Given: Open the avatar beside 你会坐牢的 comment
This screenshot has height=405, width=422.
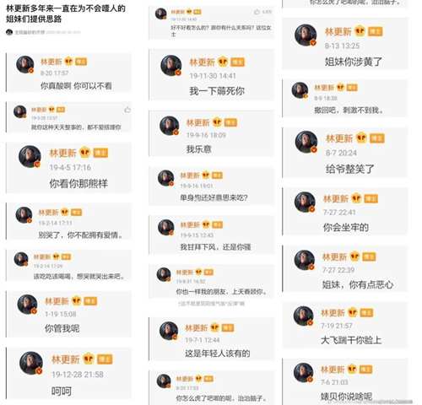Looking at the screenshot, I should [x=305, y=202].
